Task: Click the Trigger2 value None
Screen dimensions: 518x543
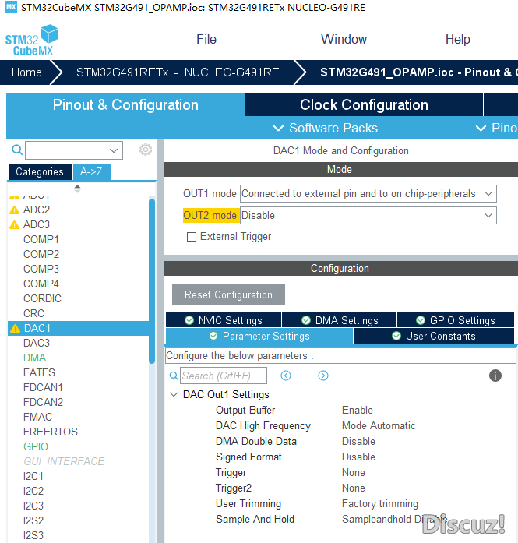Action: (354, 488)
